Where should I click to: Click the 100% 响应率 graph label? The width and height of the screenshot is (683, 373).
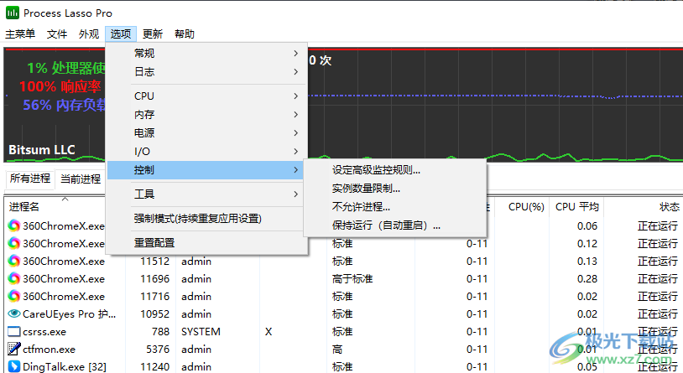pos(60,86)
